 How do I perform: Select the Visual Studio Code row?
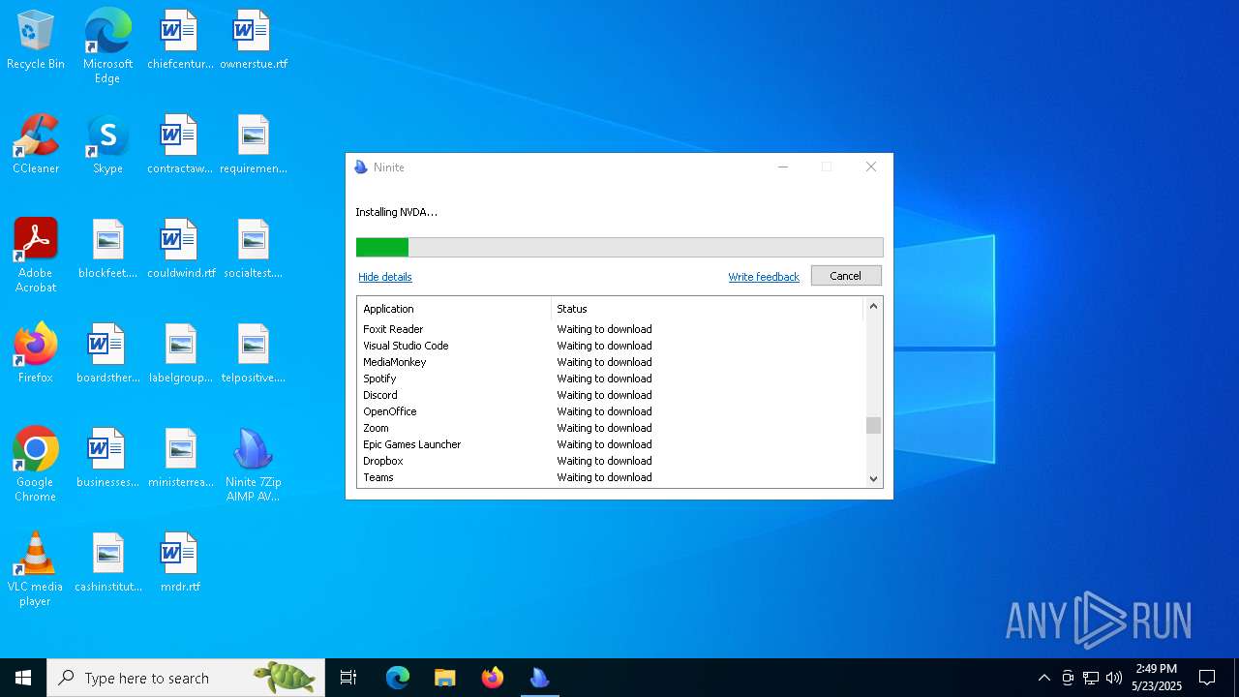pos(610,346)
